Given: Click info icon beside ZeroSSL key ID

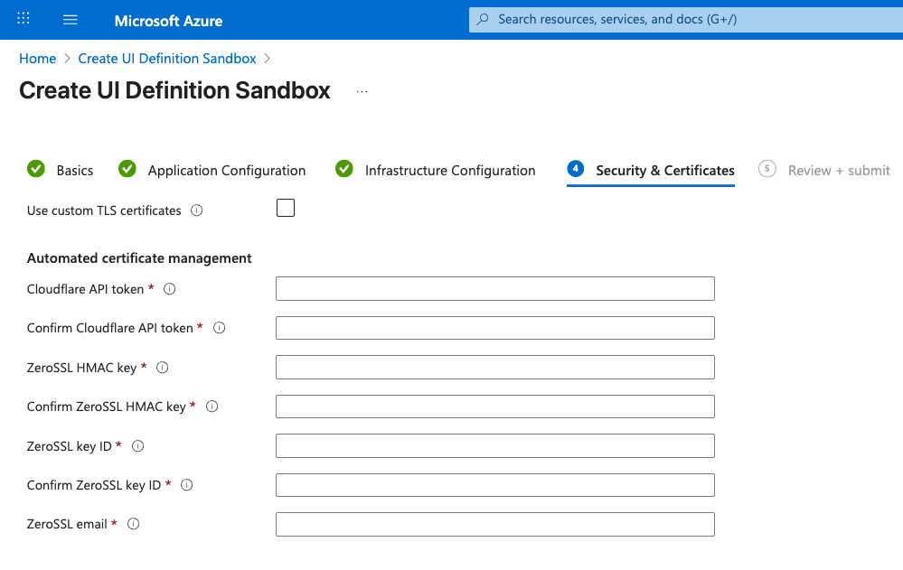Looking at the screenshot, I should (137, 445).
